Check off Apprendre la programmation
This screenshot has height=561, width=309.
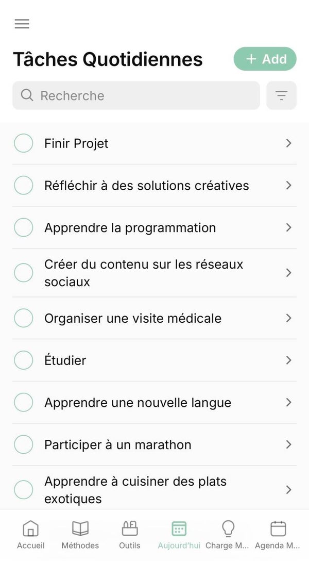tap(23, 227)
